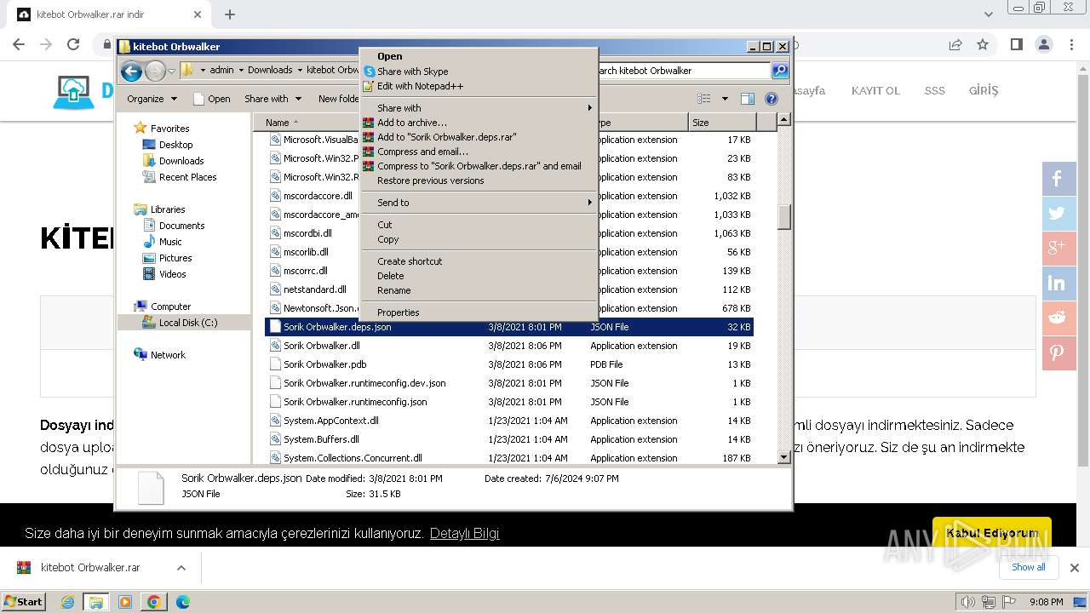Screen dimensions: 1090x613
Task: Reload the page in Chrome
Action: coord(73,44)
